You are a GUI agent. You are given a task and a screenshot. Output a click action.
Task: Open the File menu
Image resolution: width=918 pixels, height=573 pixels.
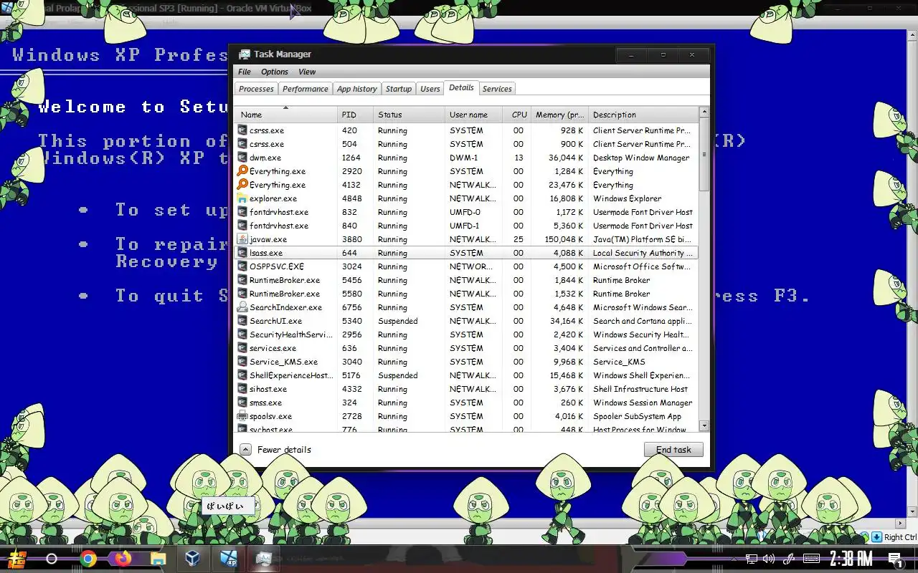pyautogui.click(x=245, y=72)
